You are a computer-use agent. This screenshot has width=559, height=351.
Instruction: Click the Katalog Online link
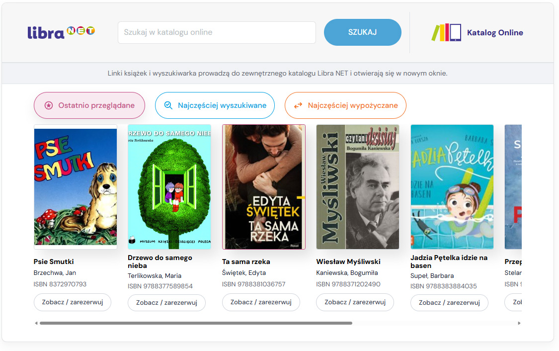tap(495, 32)
